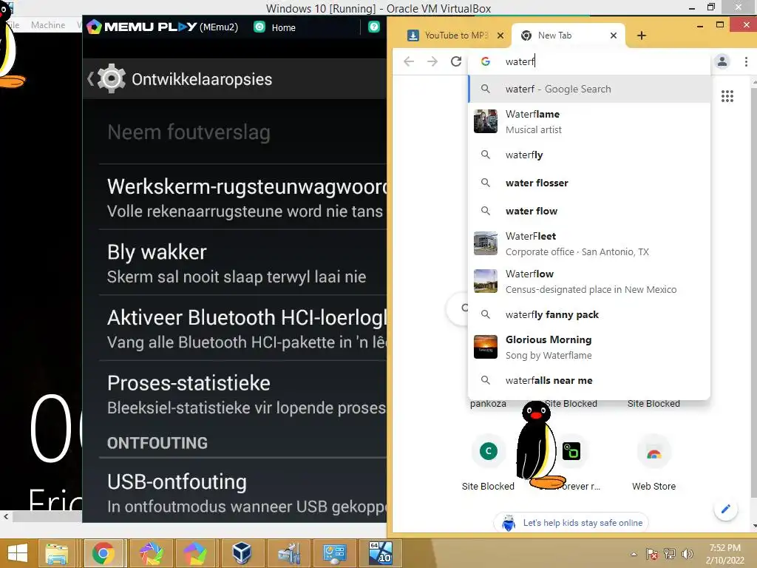Close the New Tab tab
This screenshot has height=568, width=757.
(x=613, y=35)
